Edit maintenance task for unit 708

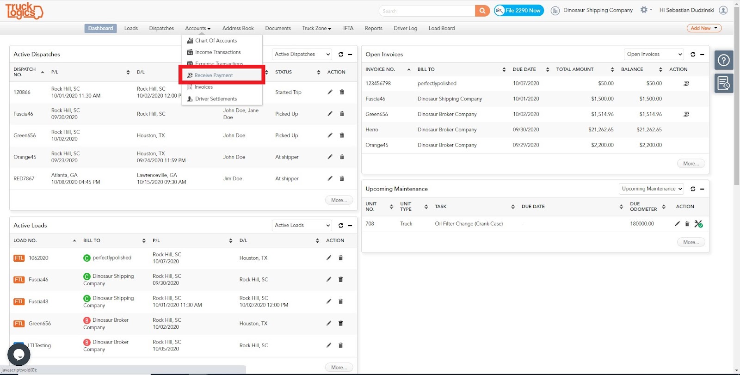tap(678, 224)
